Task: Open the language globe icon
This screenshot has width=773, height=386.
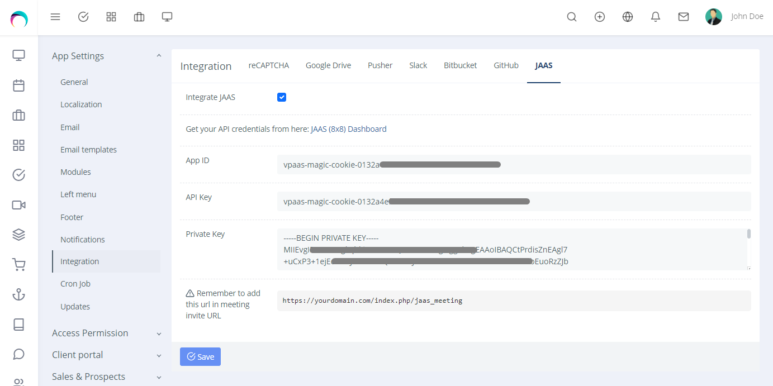Action: click(627, 16)
